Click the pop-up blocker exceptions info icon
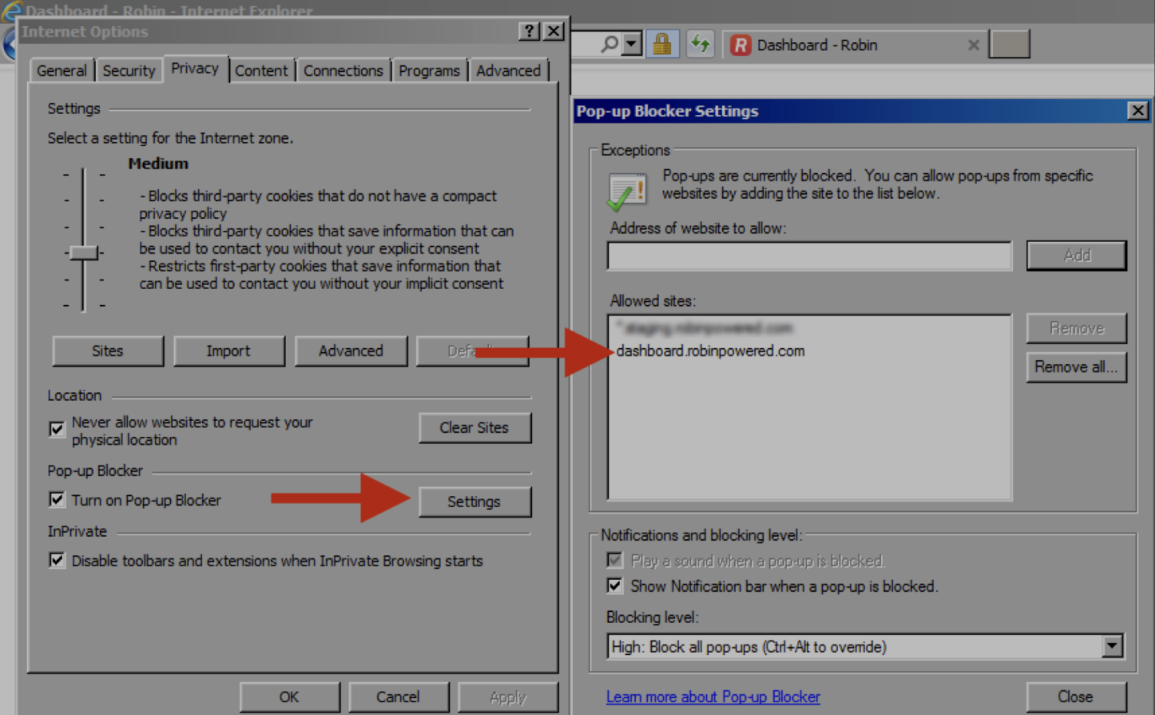This screenshot has width=1155, height=715. pyautogui.click(x=627, y=188)
